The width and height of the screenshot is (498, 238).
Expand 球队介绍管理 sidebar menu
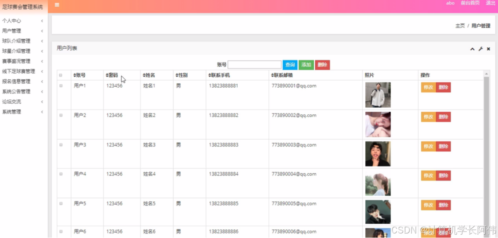pyautogui.click(x=23, y=41)
